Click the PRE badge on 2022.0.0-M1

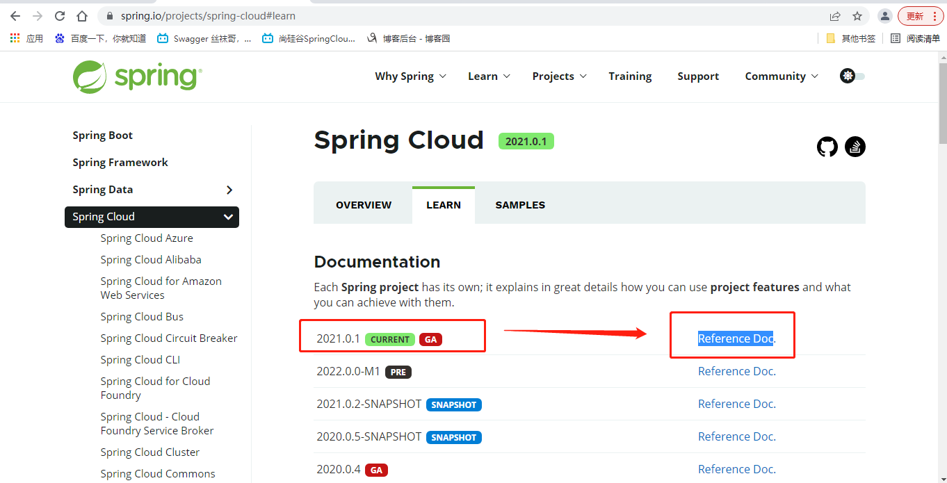pyautogui.click(x=398, y=372)
